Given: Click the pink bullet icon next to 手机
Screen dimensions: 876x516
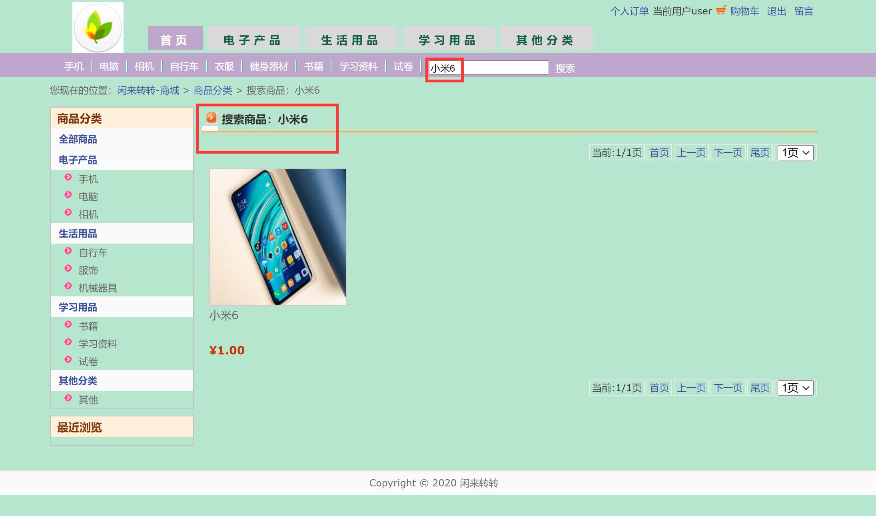Looking at the screenshot, I should pos(68,177).
